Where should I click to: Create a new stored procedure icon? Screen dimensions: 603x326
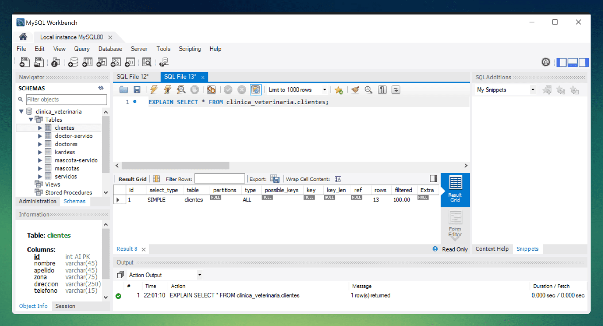click(116, 62)
